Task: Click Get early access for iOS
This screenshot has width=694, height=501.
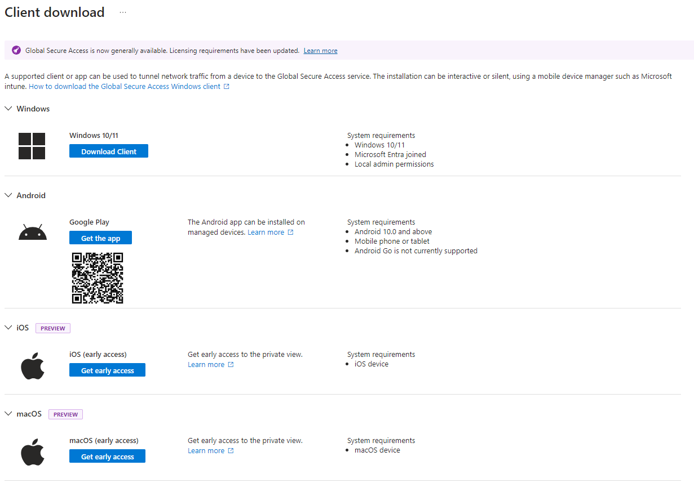Action: (x=107, y=370)
